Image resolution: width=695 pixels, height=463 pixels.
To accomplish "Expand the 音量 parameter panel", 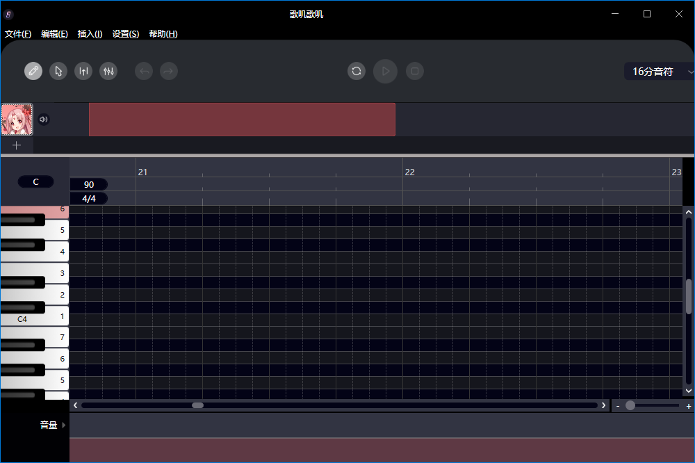I will click(52, 425).
